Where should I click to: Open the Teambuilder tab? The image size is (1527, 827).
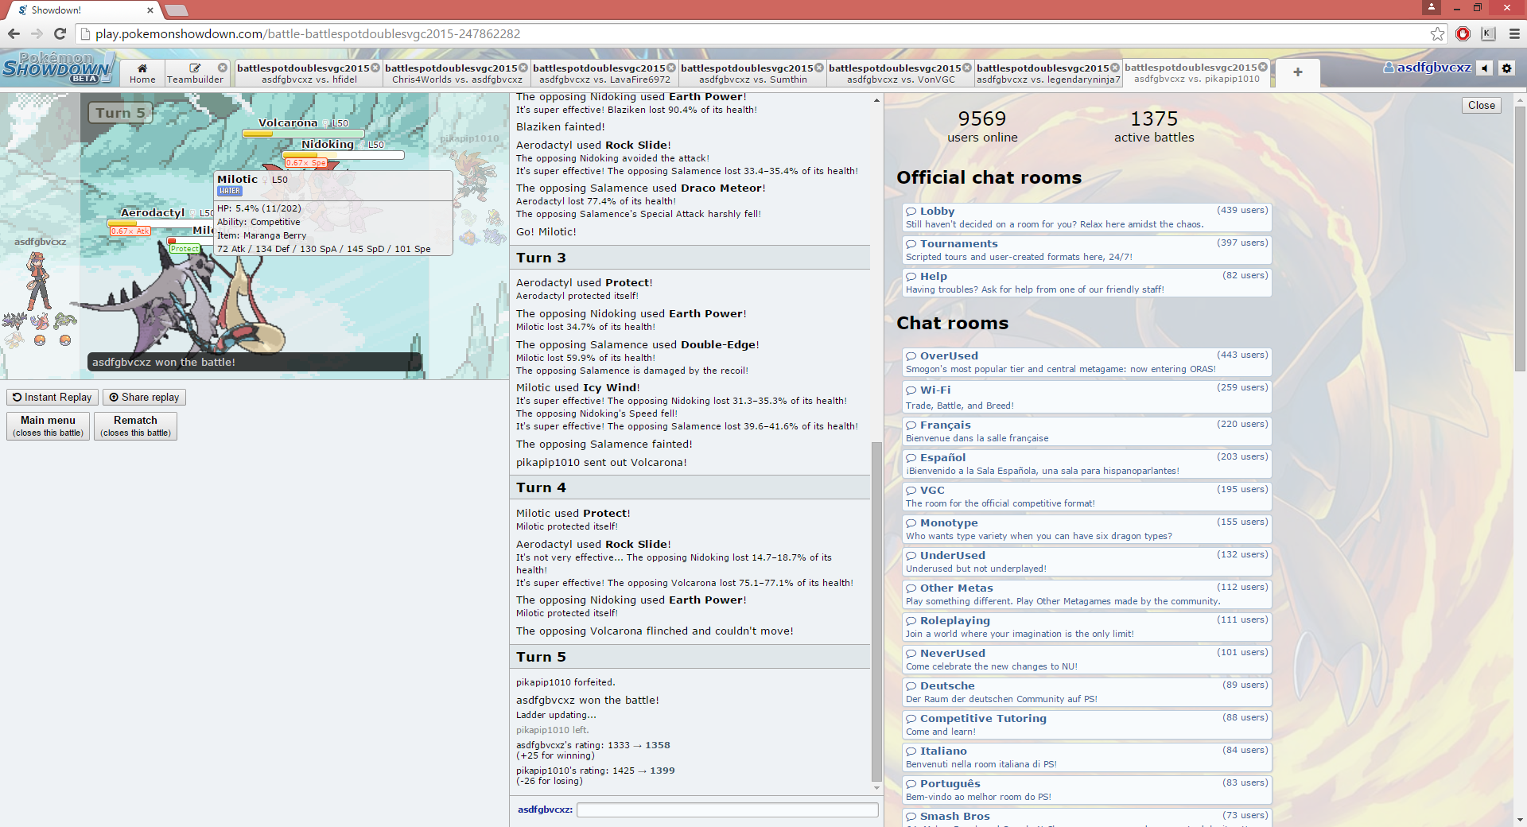click(195, 73)
